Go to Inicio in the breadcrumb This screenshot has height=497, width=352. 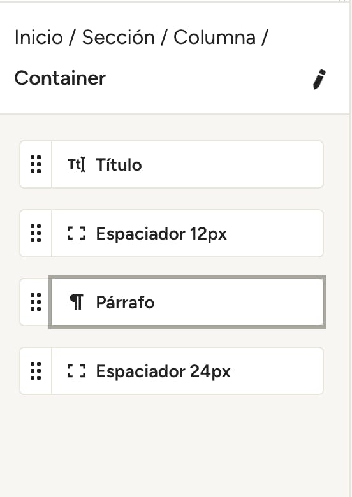tap(39, 38)
